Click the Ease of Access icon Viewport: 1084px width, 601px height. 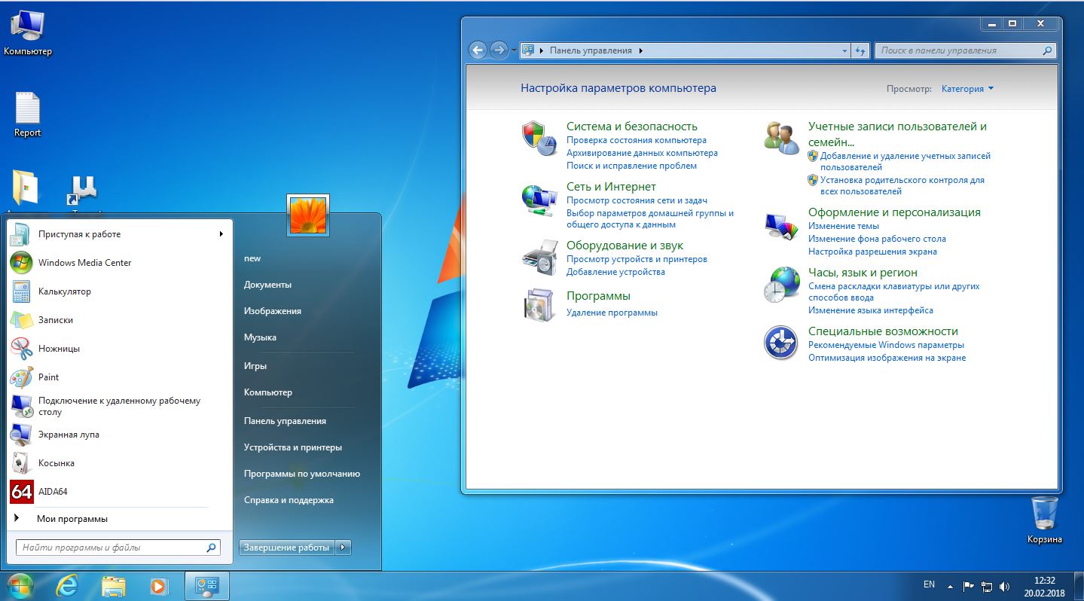pyautogui.click(x=781, y=343)
